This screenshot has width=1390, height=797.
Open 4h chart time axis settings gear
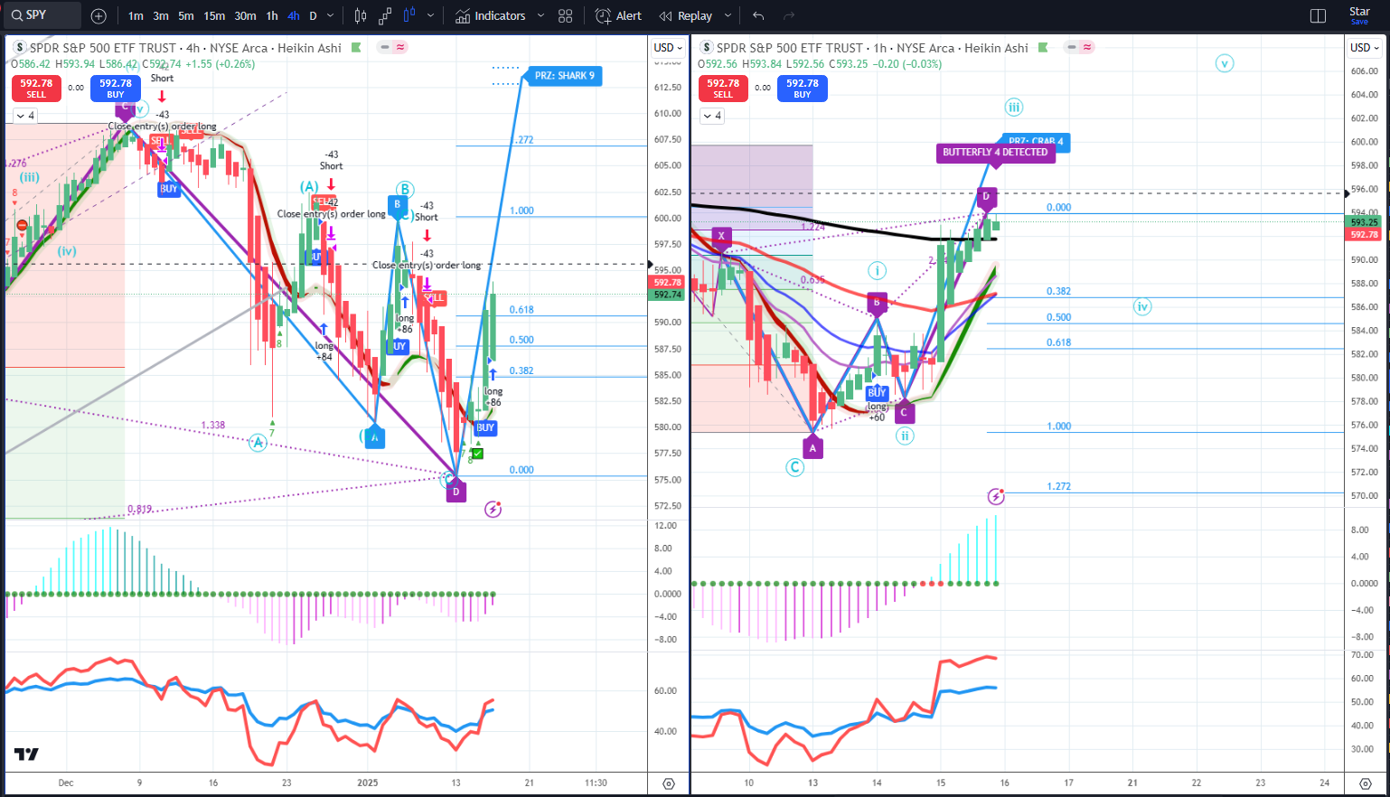tap(669, 783)
